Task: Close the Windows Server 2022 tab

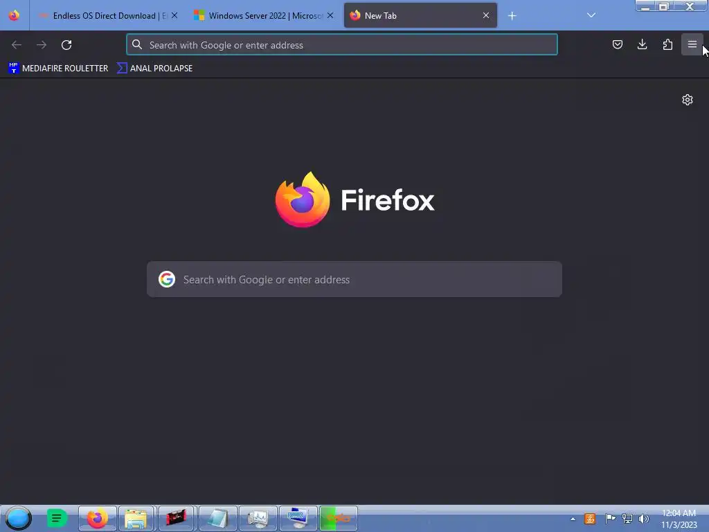Action: 330,15
